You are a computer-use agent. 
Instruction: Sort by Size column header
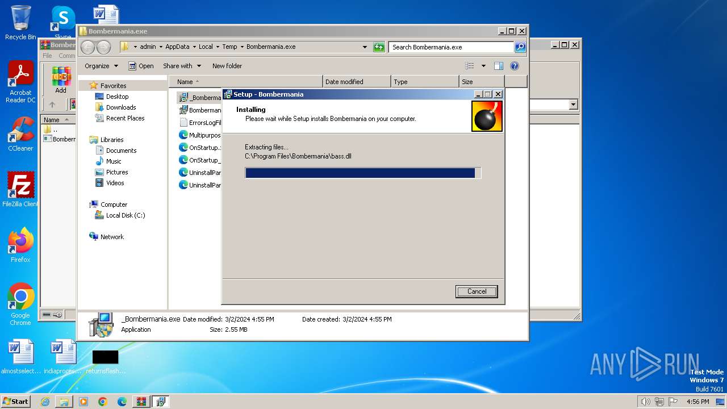pos(482,82)
